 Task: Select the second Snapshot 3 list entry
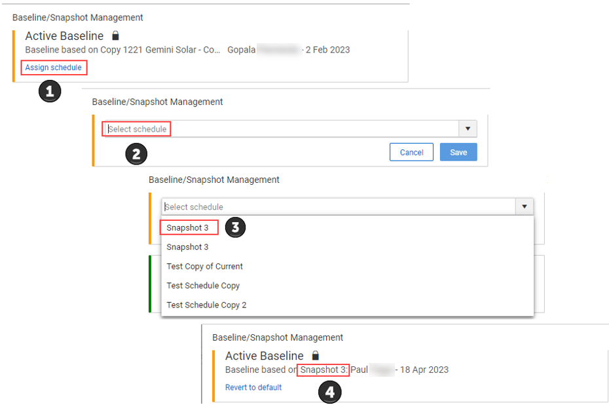[188, 247]
